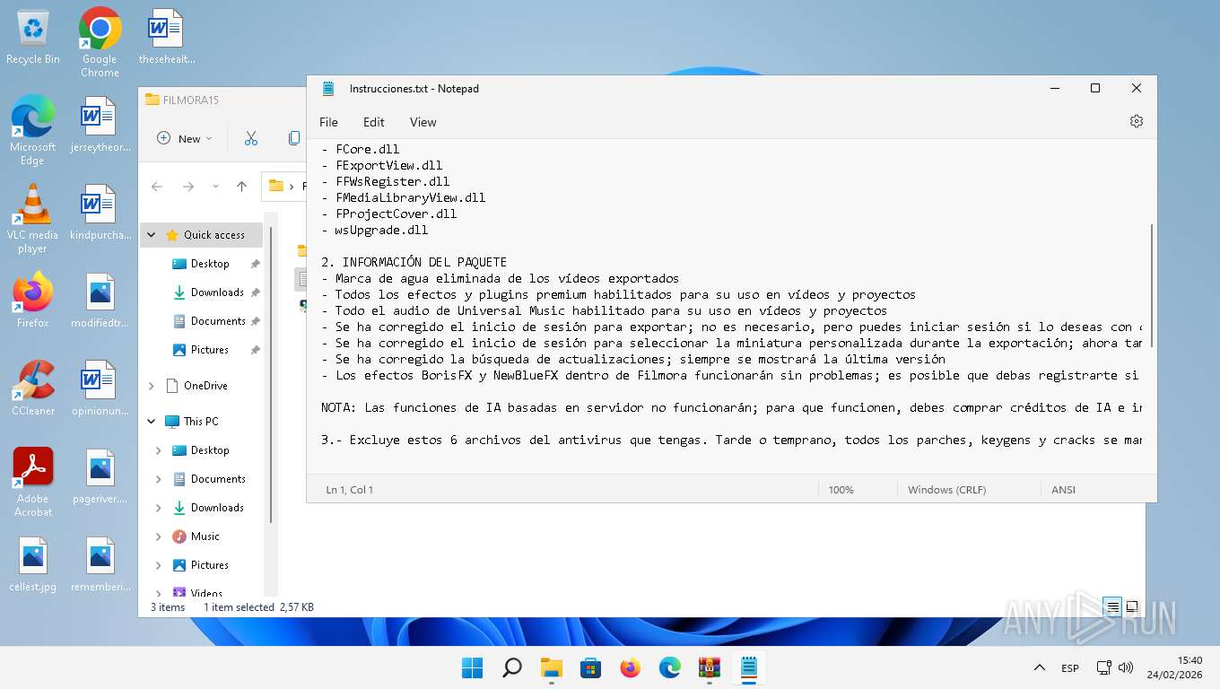Select Desktop under Quick access

click(210, 264)
